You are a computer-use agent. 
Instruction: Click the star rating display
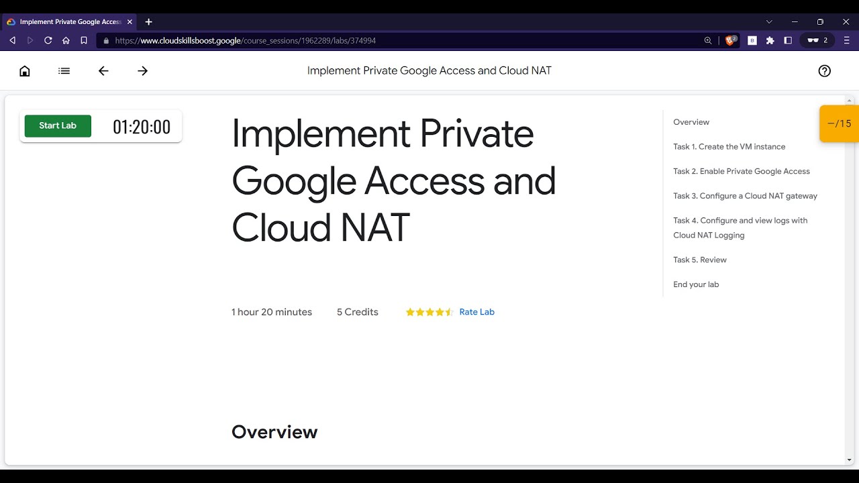[429, 312]
